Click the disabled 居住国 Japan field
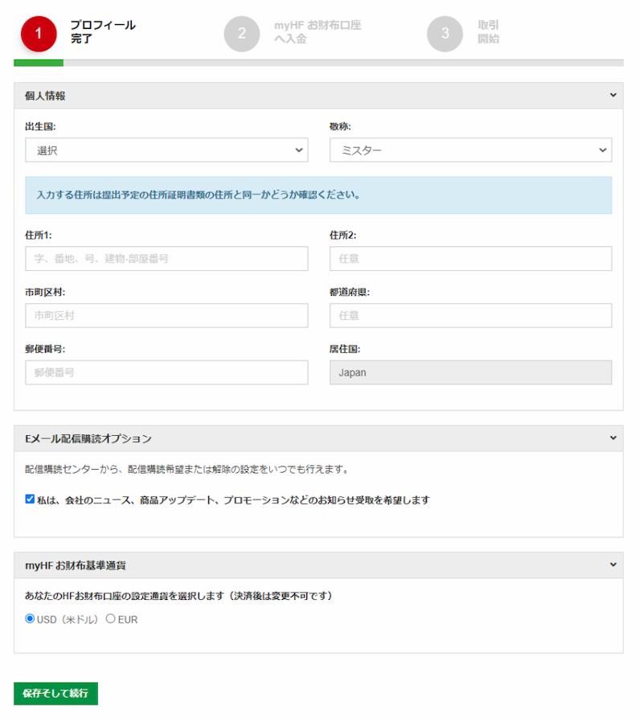The image size is (639, 719). click(x=470, y=372)
